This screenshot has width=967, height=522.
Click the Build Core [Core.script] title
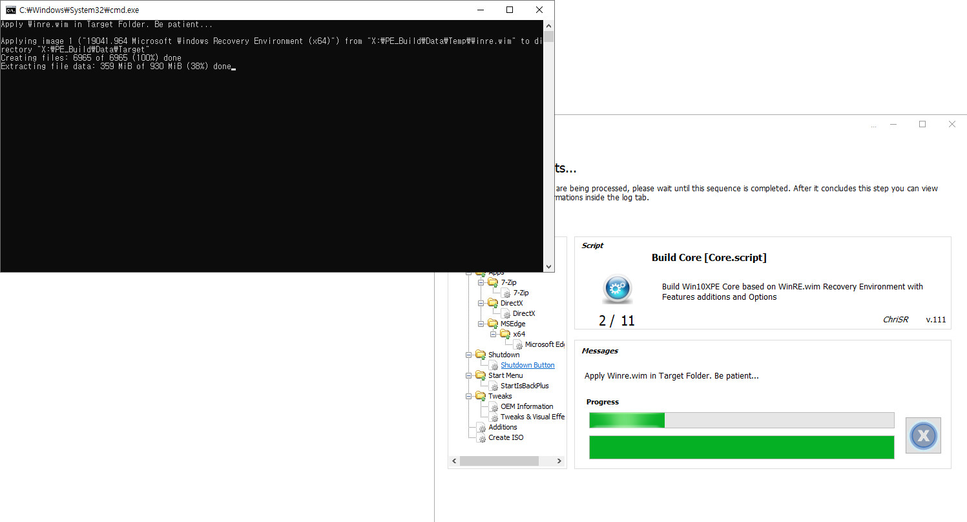point(709,257)
